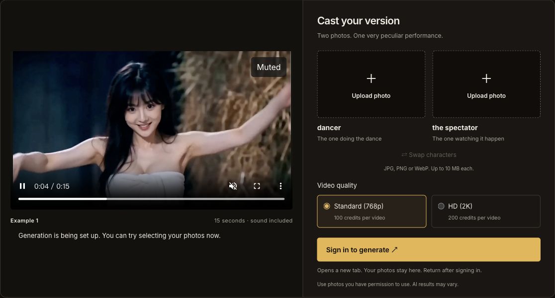The width and height of the screenshot is (555, 298).
Task: Click the Muted badge on the video
Action: (269, 67)
